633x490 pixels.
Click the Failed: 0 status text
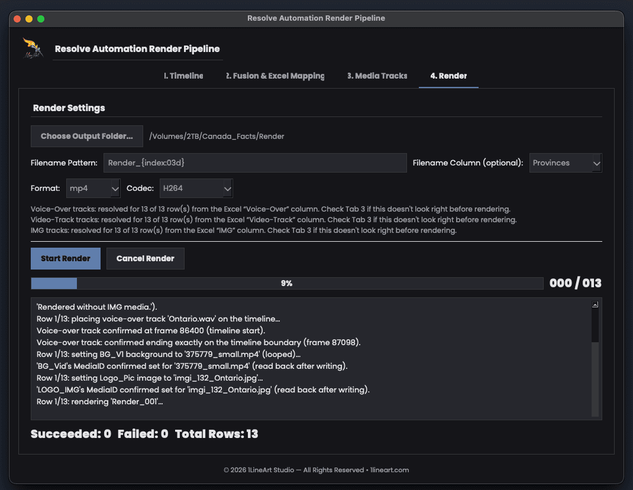pos(143,434)
